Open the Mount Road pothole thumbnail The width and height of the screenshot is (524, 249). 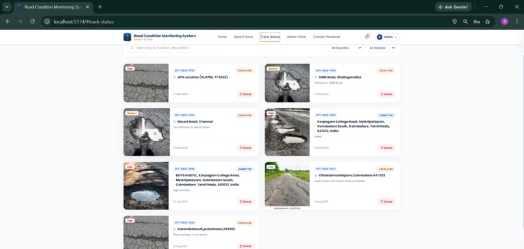coord(146,132)
